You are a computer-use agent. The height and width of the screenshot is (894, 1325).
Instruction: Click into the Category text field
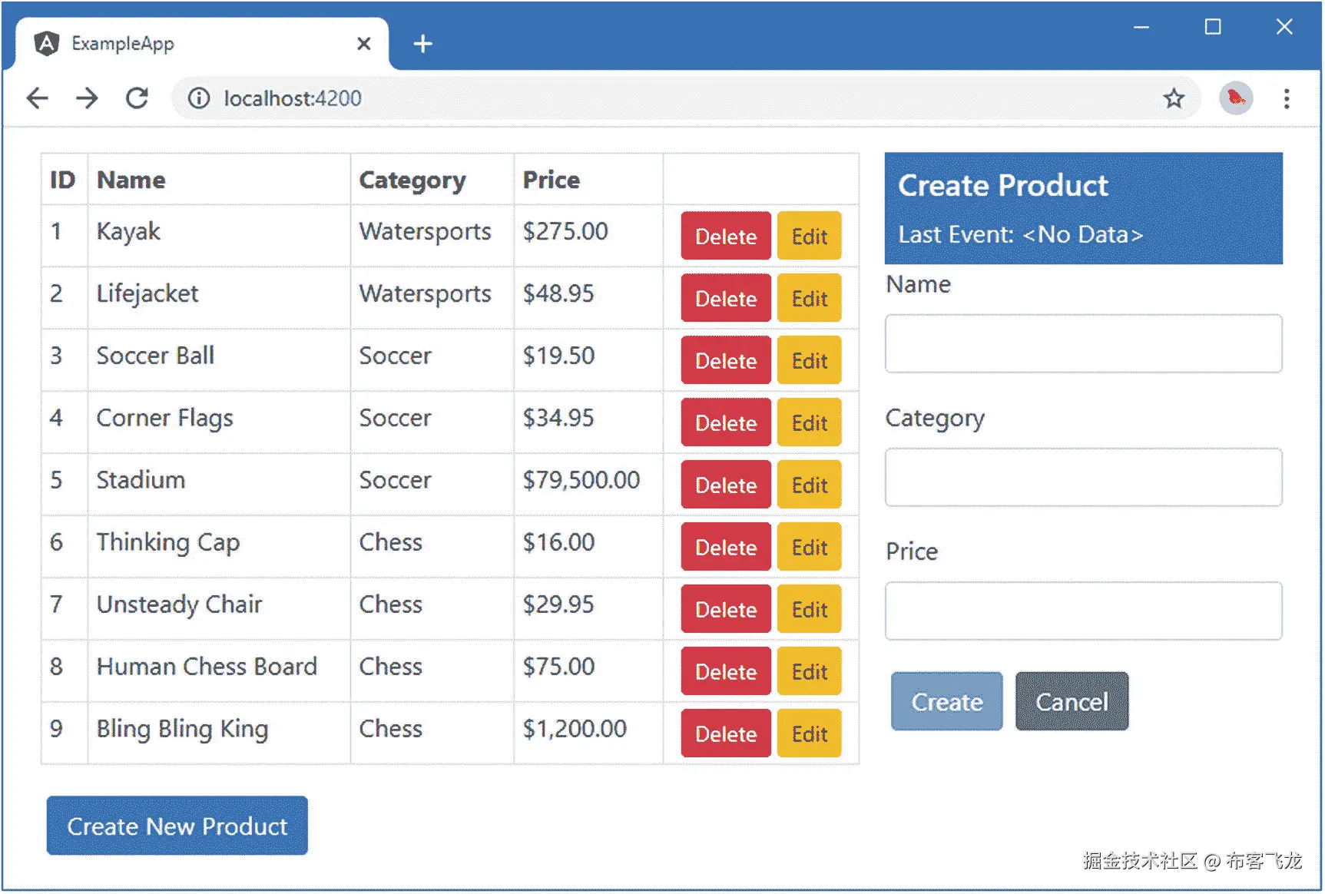[x=1083, y=477]
